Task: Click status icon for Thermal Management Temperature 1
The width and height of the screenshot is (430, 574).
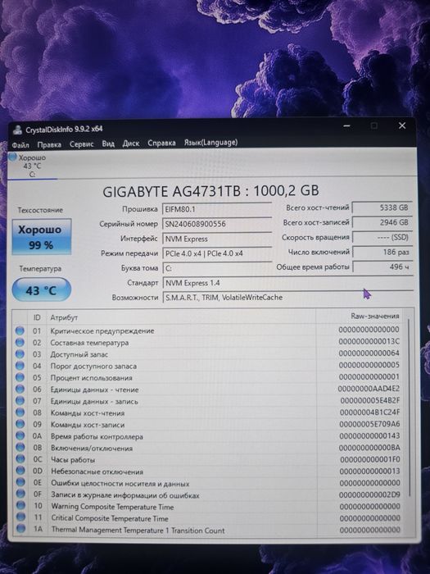Action: pyautogui.click(x=20, y=529)
